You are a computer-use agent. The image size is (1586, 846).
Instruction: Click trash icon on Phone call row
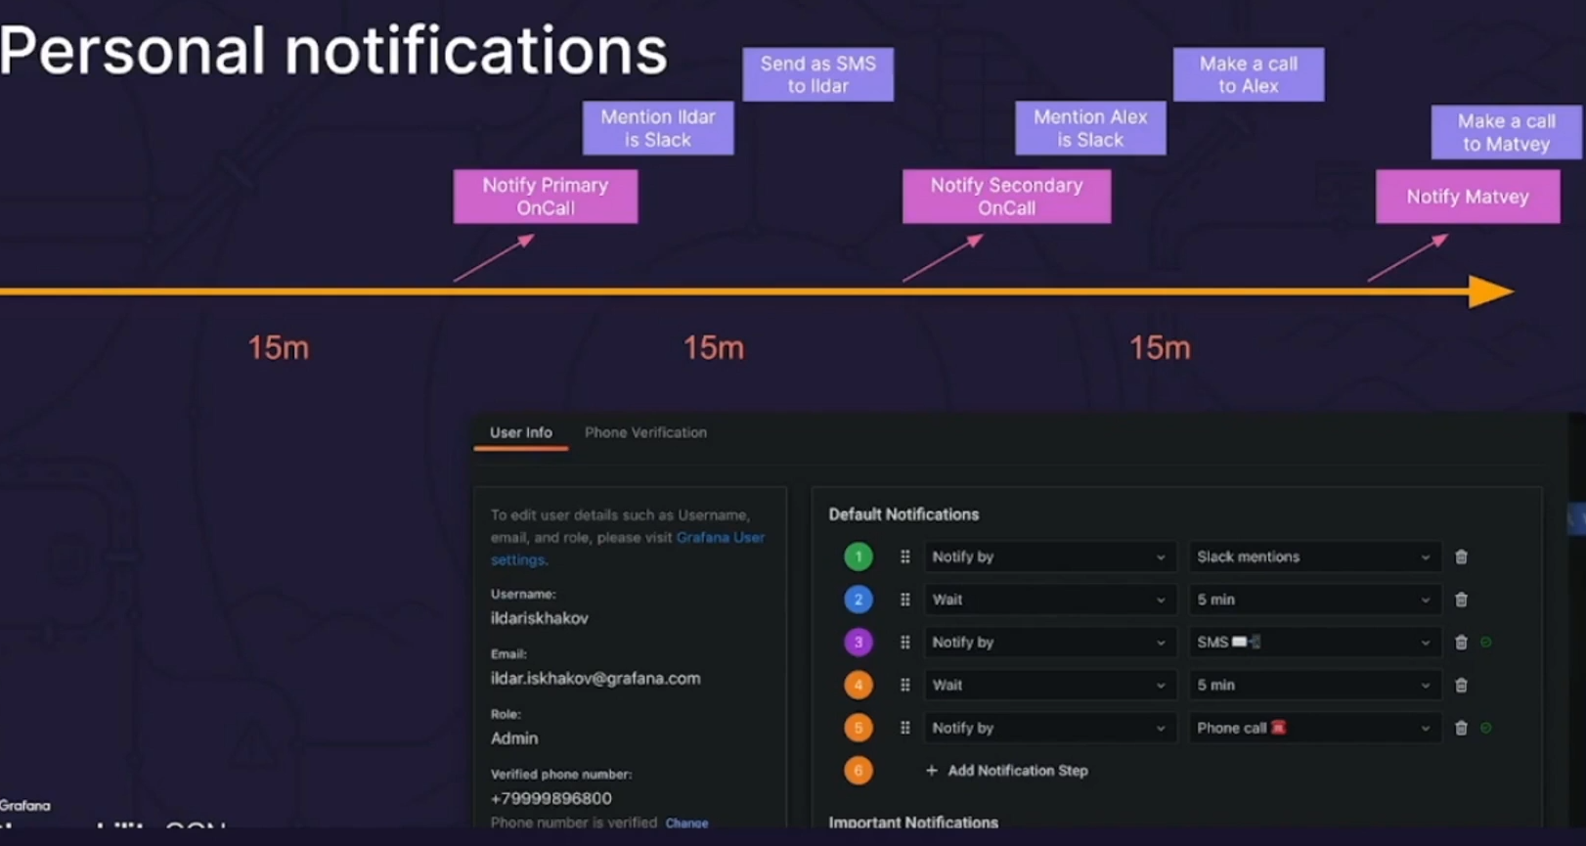(1461, 728)
